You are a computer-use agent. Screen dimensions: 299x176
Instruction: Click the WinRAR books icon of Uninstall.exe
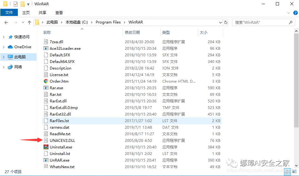[x=46, y=147]
